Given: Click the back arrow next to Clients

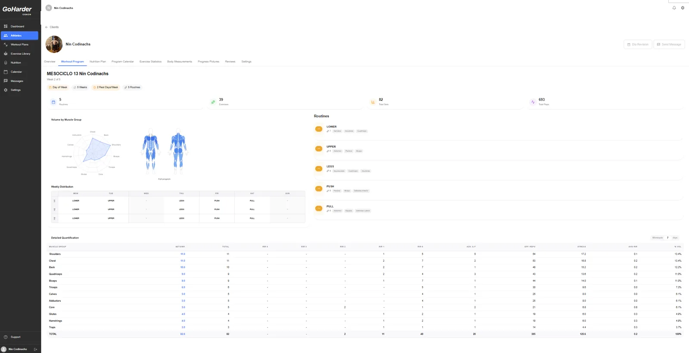Looking at the screenshot, I should [x=47, y=27].
